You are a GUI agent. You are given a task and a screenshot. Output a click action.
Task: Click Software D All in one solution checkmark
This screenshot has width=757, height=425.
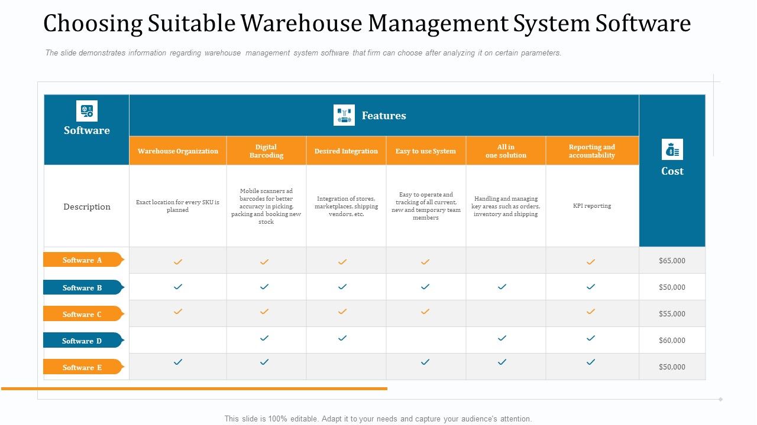502,338
